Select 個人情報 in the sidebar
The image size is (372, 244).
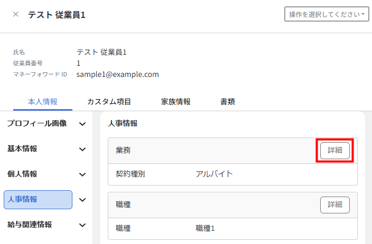coord(22,174)
